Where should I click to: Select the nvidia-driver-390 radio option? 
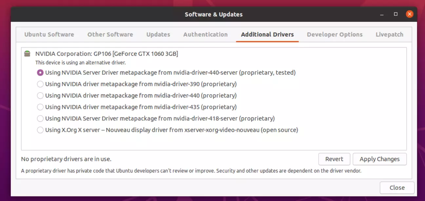coord(137,84)
